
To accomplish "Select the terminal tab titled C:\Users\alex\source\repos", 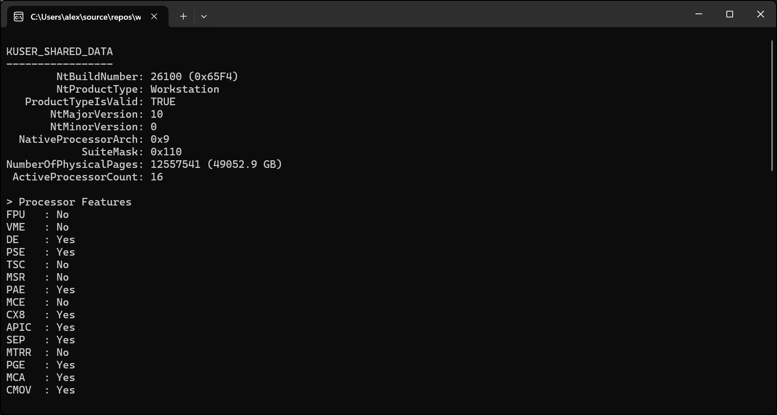I will [88, 17].
